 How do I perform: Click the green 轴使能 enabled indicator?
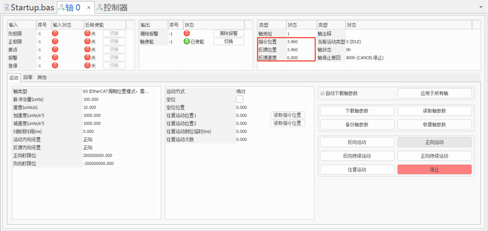click(x=186, y=42)
